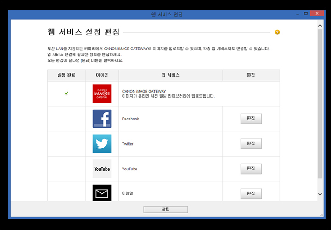Maximize the 웹 서비스 편집 window
The image size is (331, 230).
(306, 13)
